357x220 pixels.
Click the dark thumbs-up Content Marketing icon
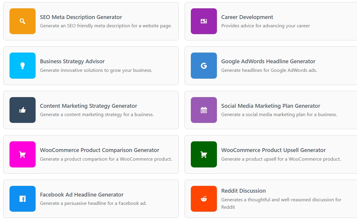tap(23, 110)
